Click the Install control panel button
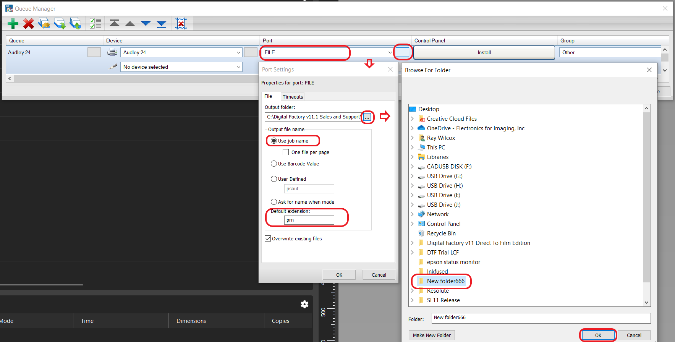Viewport: 675px width, 342px height. tap(484, 52)
